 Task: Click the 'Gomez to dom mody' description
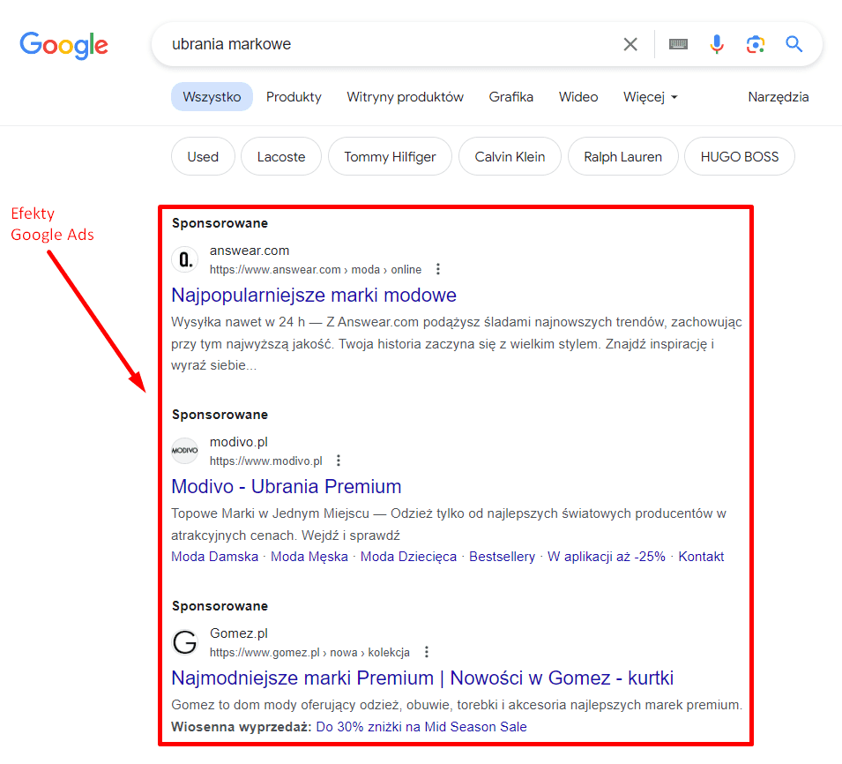click(457, 704)
